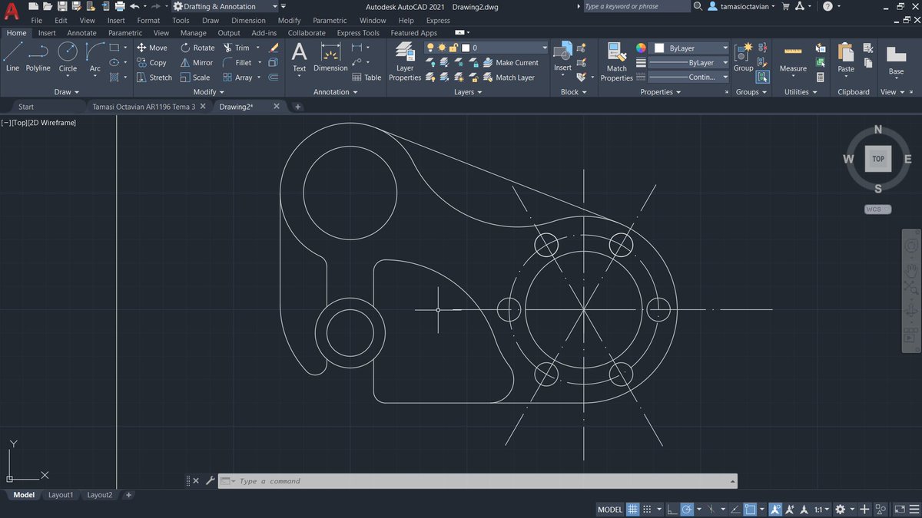Click the white layer 0 color swatch

point(466,48)
